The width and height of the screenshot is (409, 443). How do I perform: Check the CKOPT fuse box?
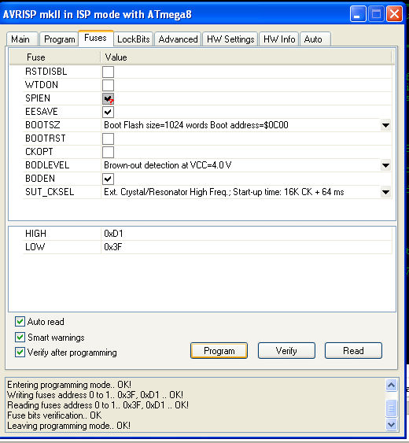(x=108, y=152)
